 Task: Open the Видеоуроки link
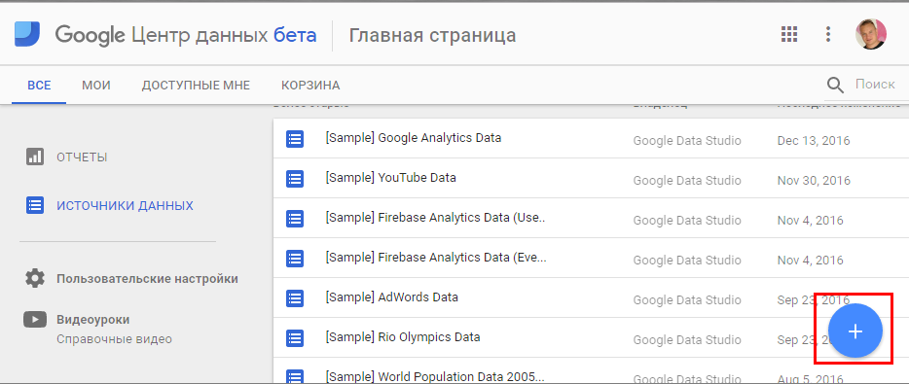click(93, 320)
